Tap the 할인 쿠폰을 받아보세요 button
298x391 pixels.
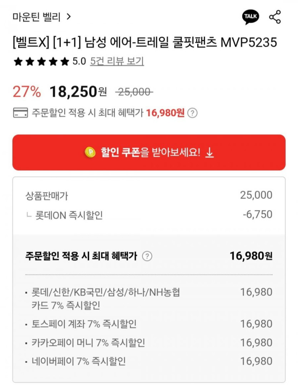pyautogui.click(x=149, y=152)
